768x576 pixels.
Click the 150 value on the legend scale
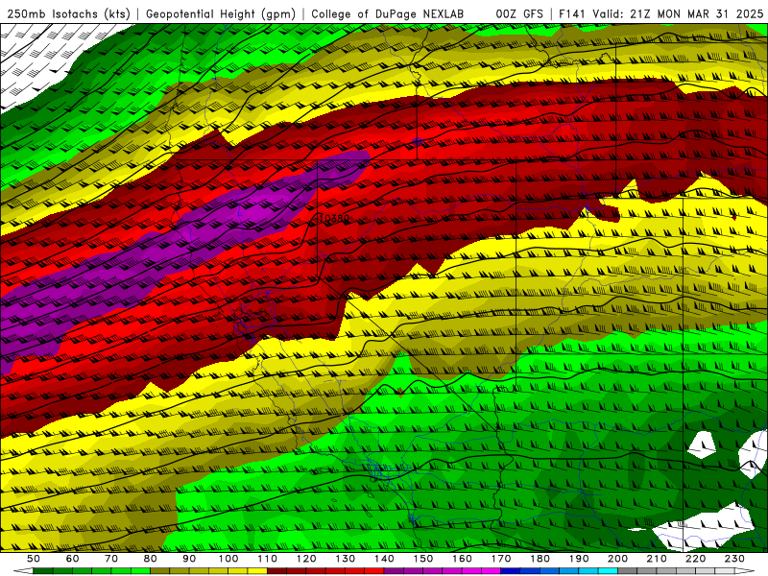tap(423, 559)
